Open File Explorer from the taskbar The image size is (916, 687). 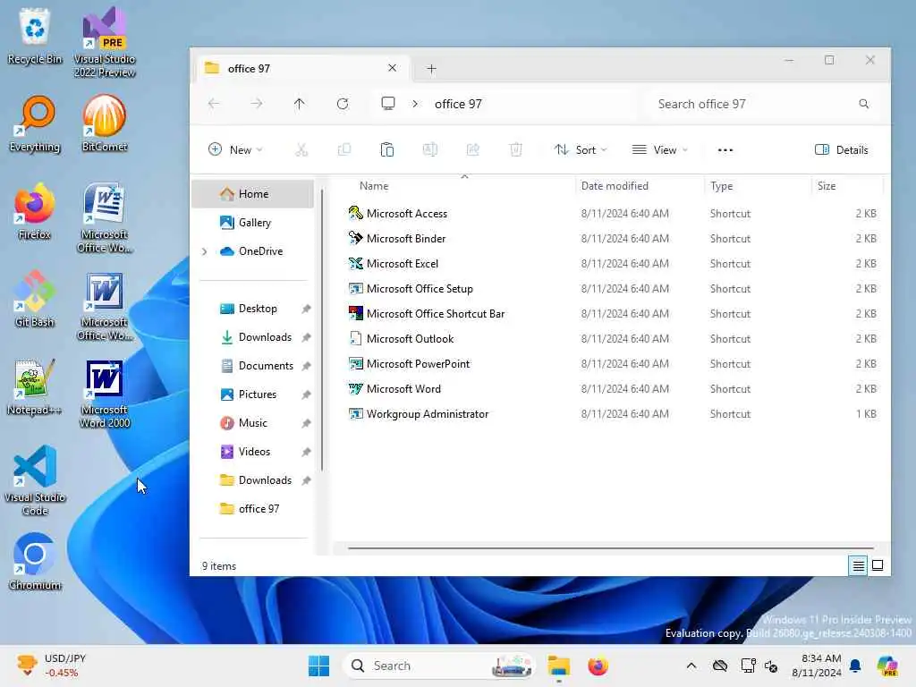click(558, 666)
